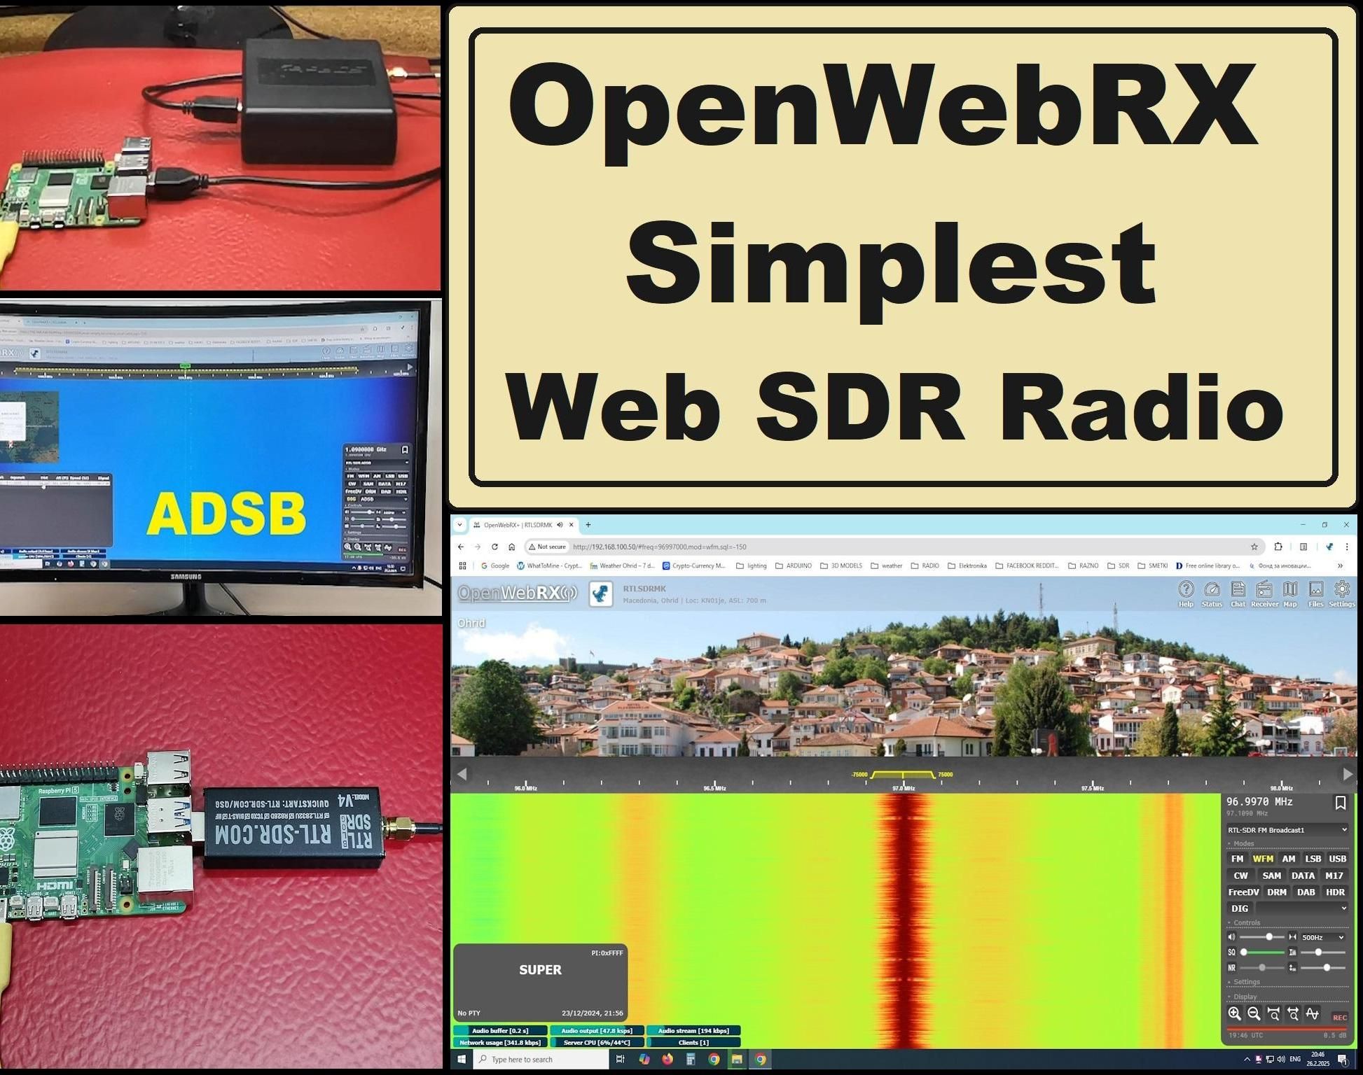Mute audio with the speaker icon

click(x=1232, y=936)
